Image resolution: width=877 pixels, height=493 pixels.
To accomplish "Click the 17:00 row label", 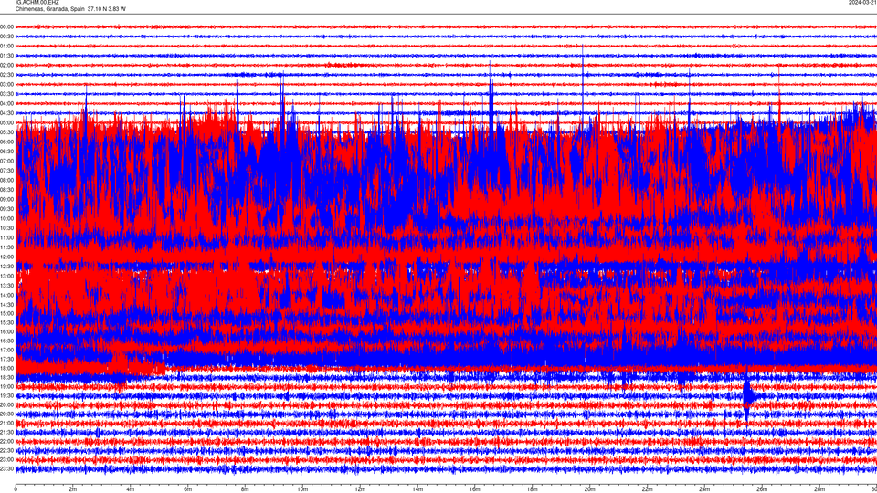I will pyautogui.click(x=7, y=351).
